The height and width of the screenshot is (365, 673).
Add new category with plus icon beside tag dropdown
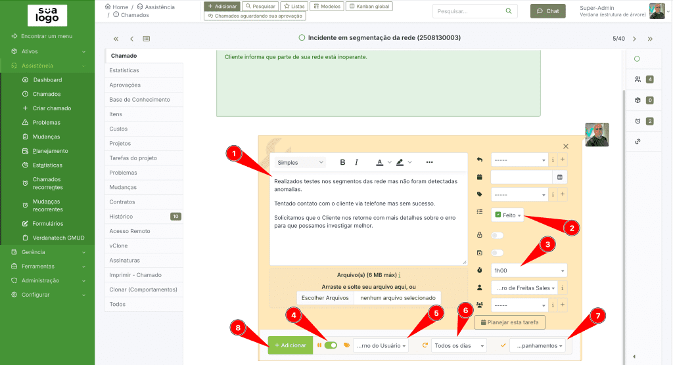[x=563, y=194]
